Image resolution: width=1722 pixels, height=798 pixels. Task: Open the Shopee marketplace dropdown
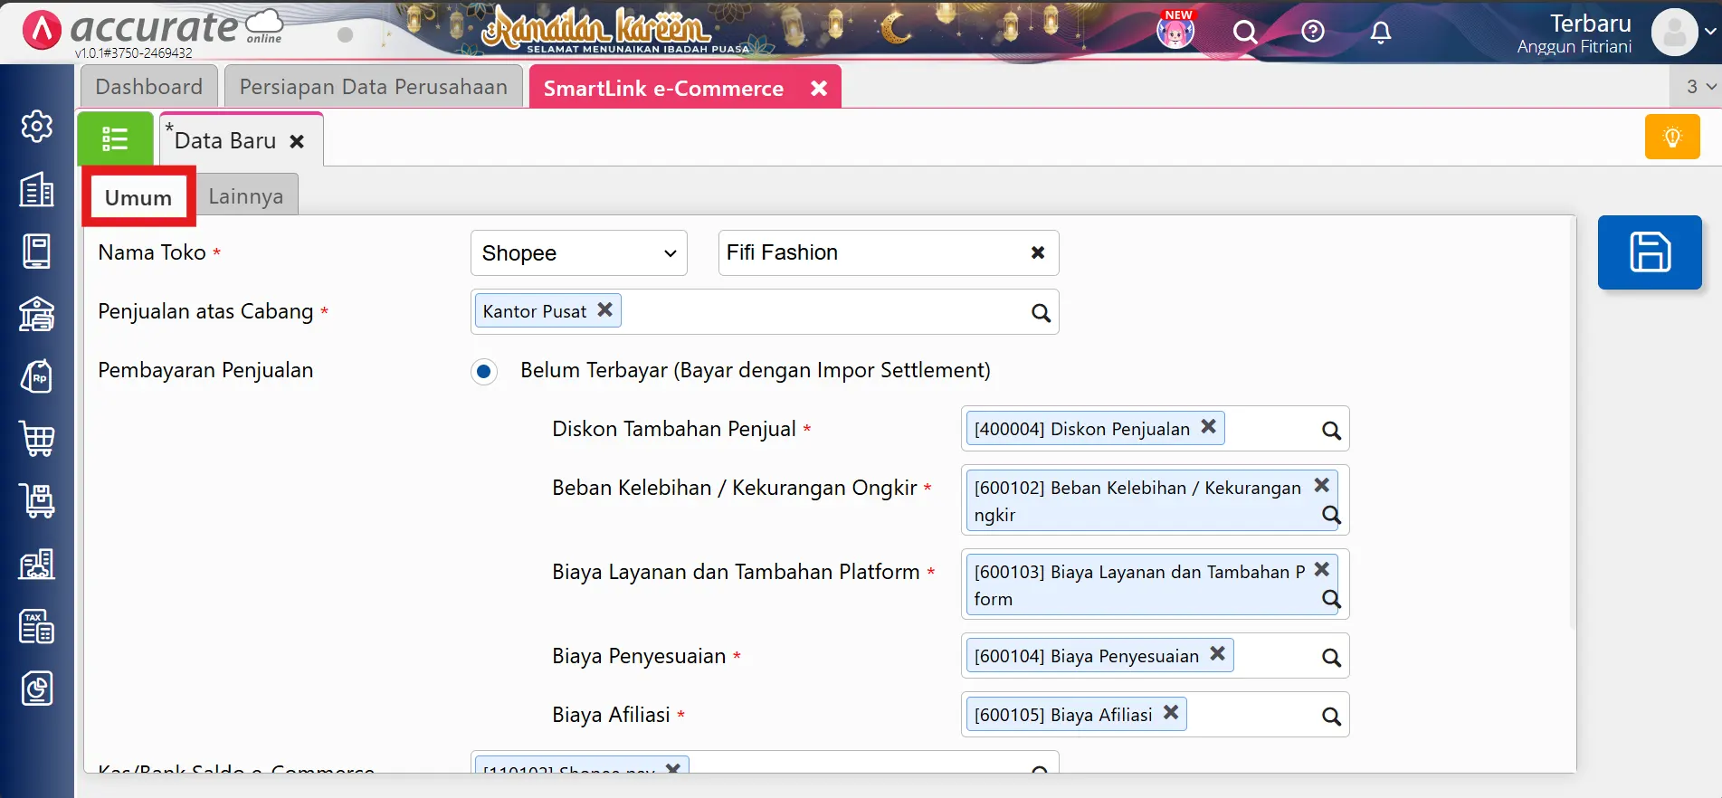click(579, 253)
